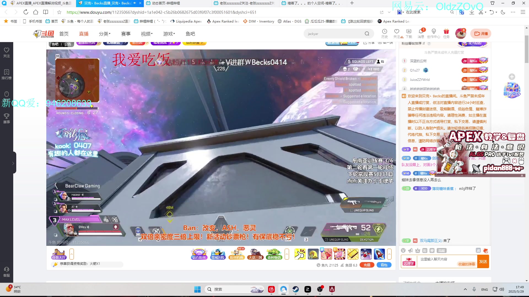Expand arrow after 森林物语 icons
The height and width of the screenshot is (297, 529).
coord(287,254)
